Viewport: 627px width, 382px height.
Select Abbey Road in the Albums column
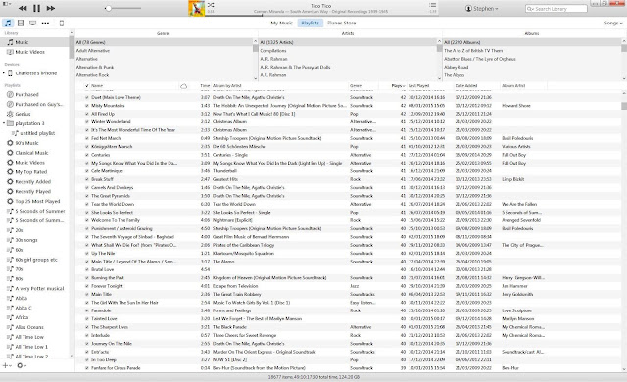pyautogui.click(x=532, y=68)
